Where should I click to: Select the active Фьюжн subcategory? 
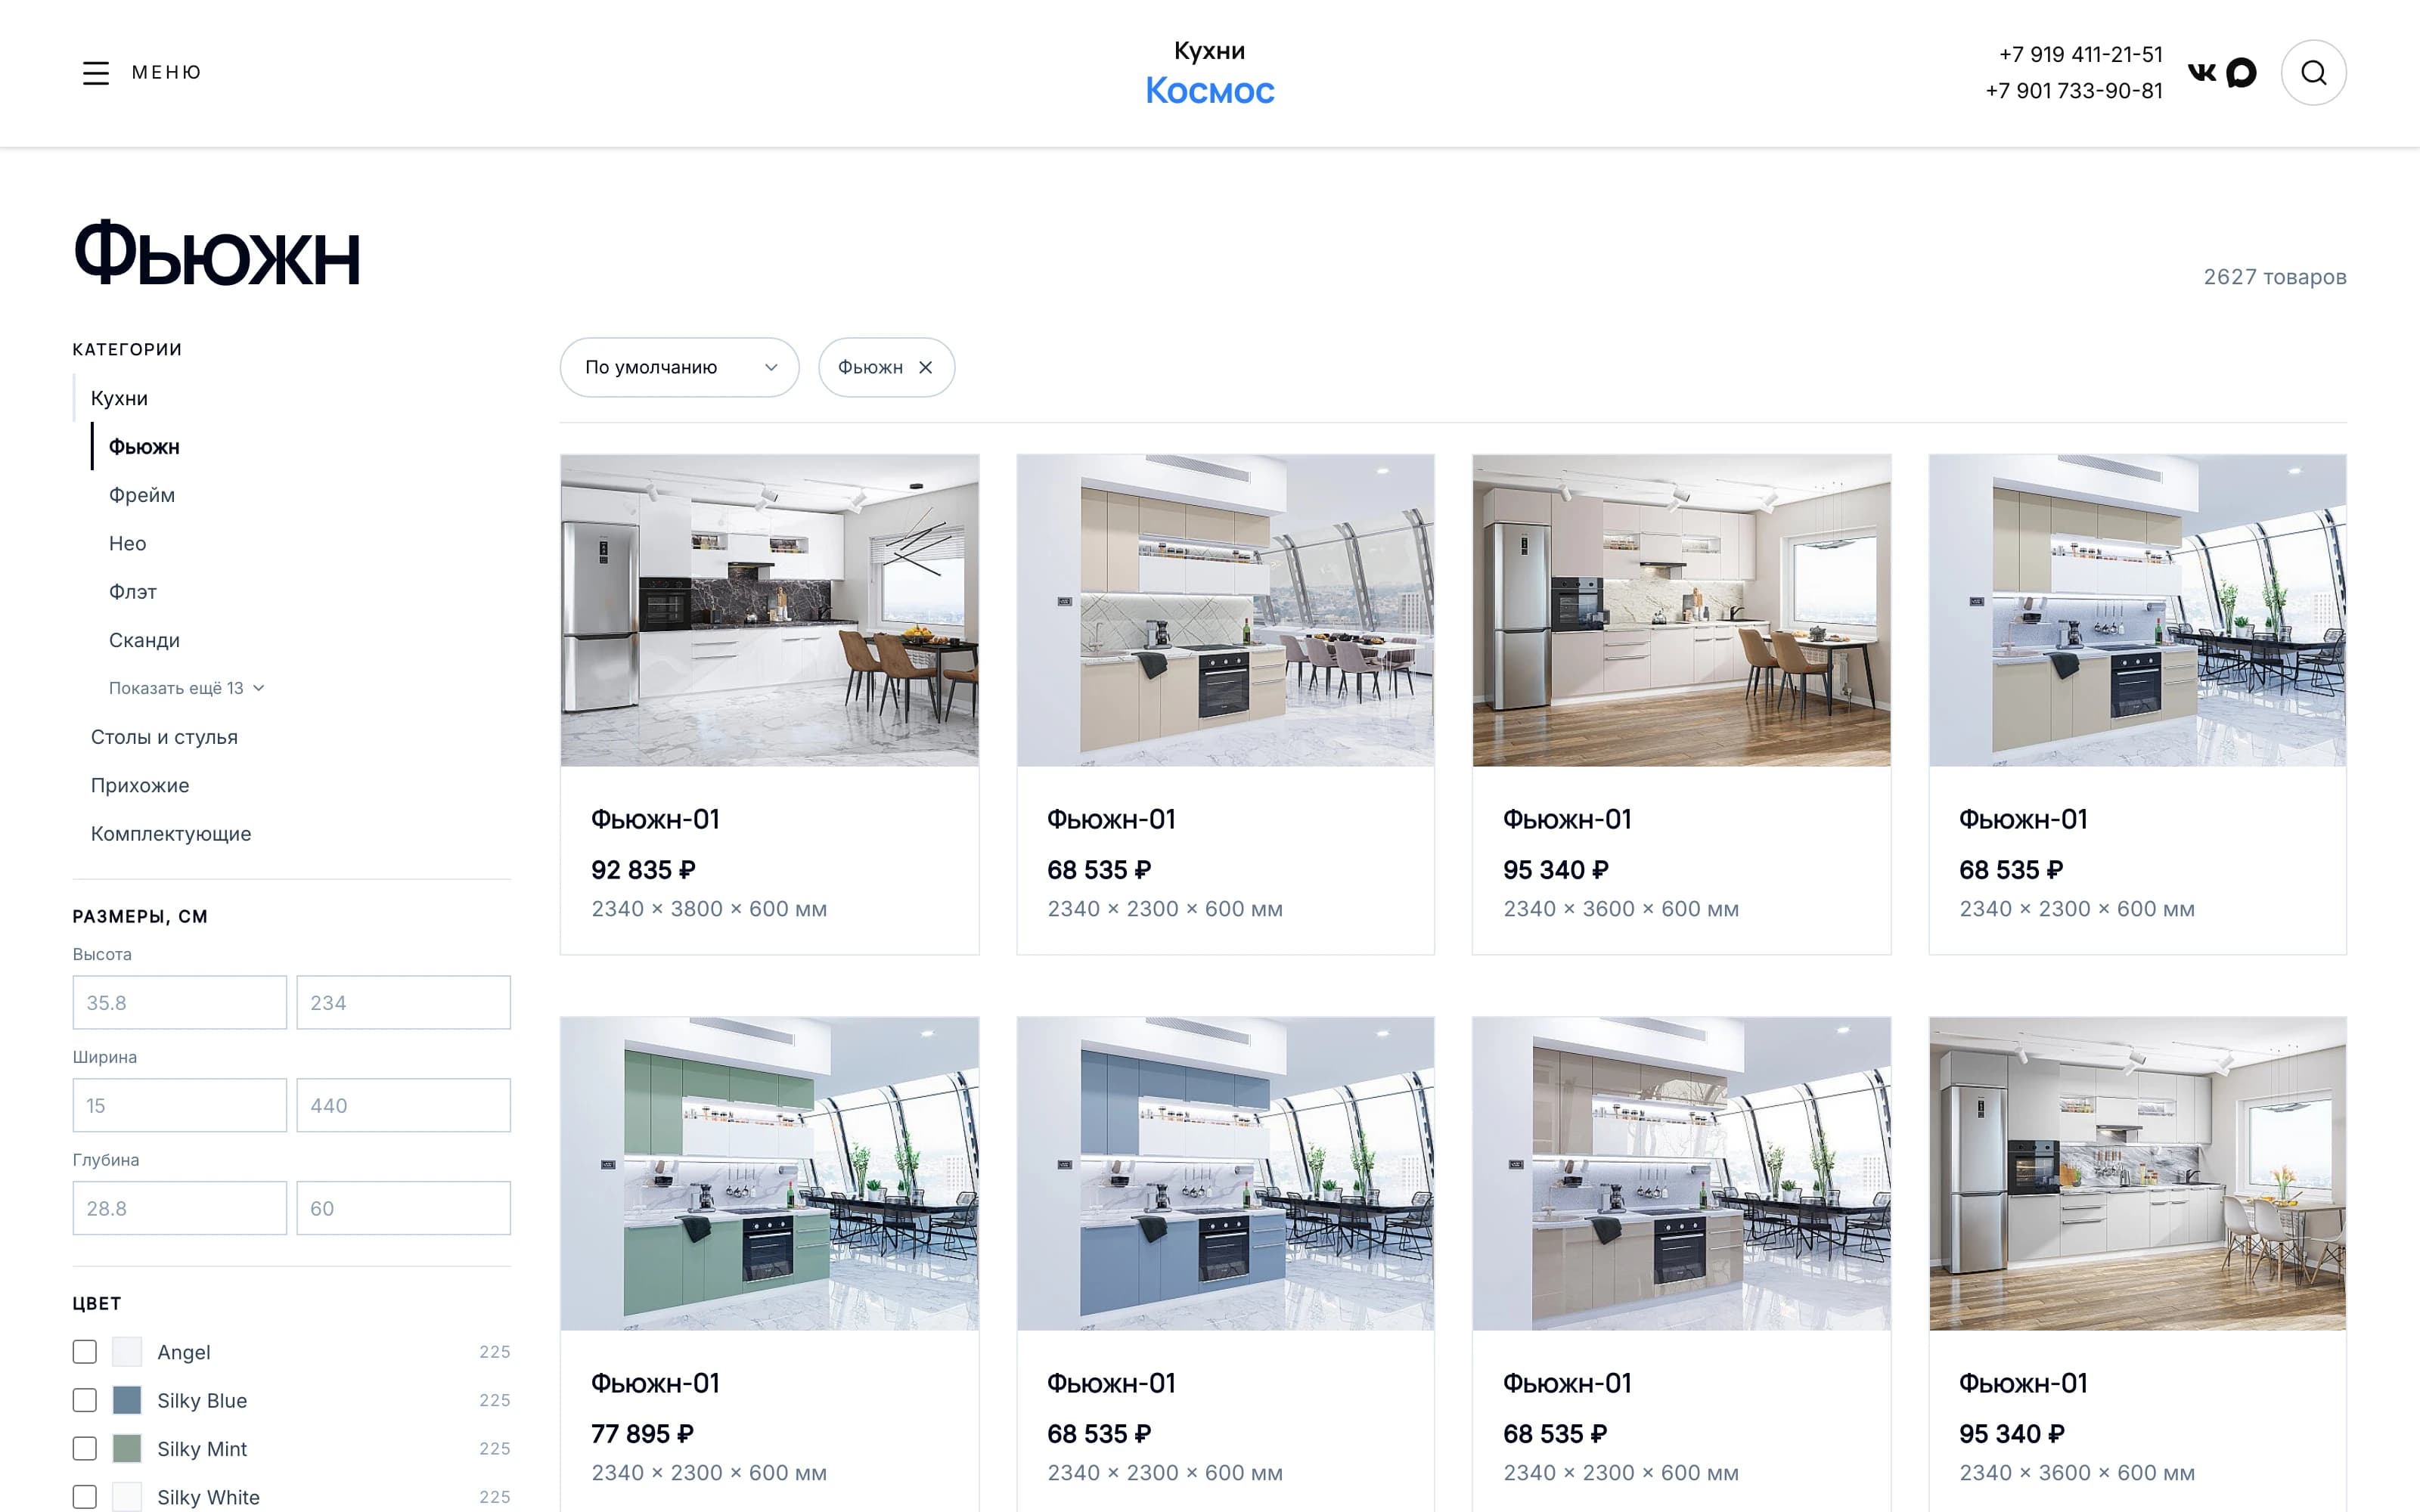144,447
